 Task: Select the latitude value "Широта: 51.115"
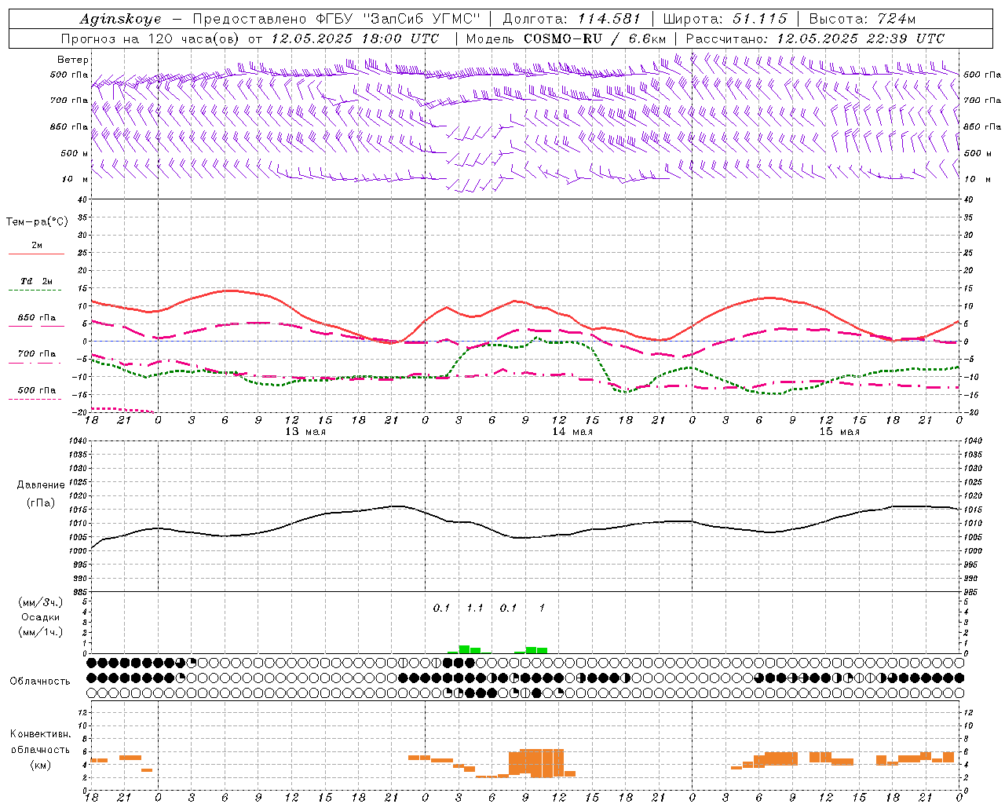tap(725, 19)
